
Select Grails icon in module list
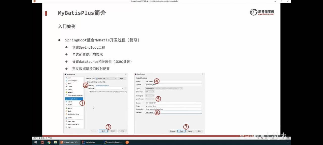click(x=66, y=111)
